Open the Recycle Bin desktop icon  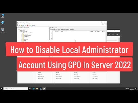(x=3, y=30)
